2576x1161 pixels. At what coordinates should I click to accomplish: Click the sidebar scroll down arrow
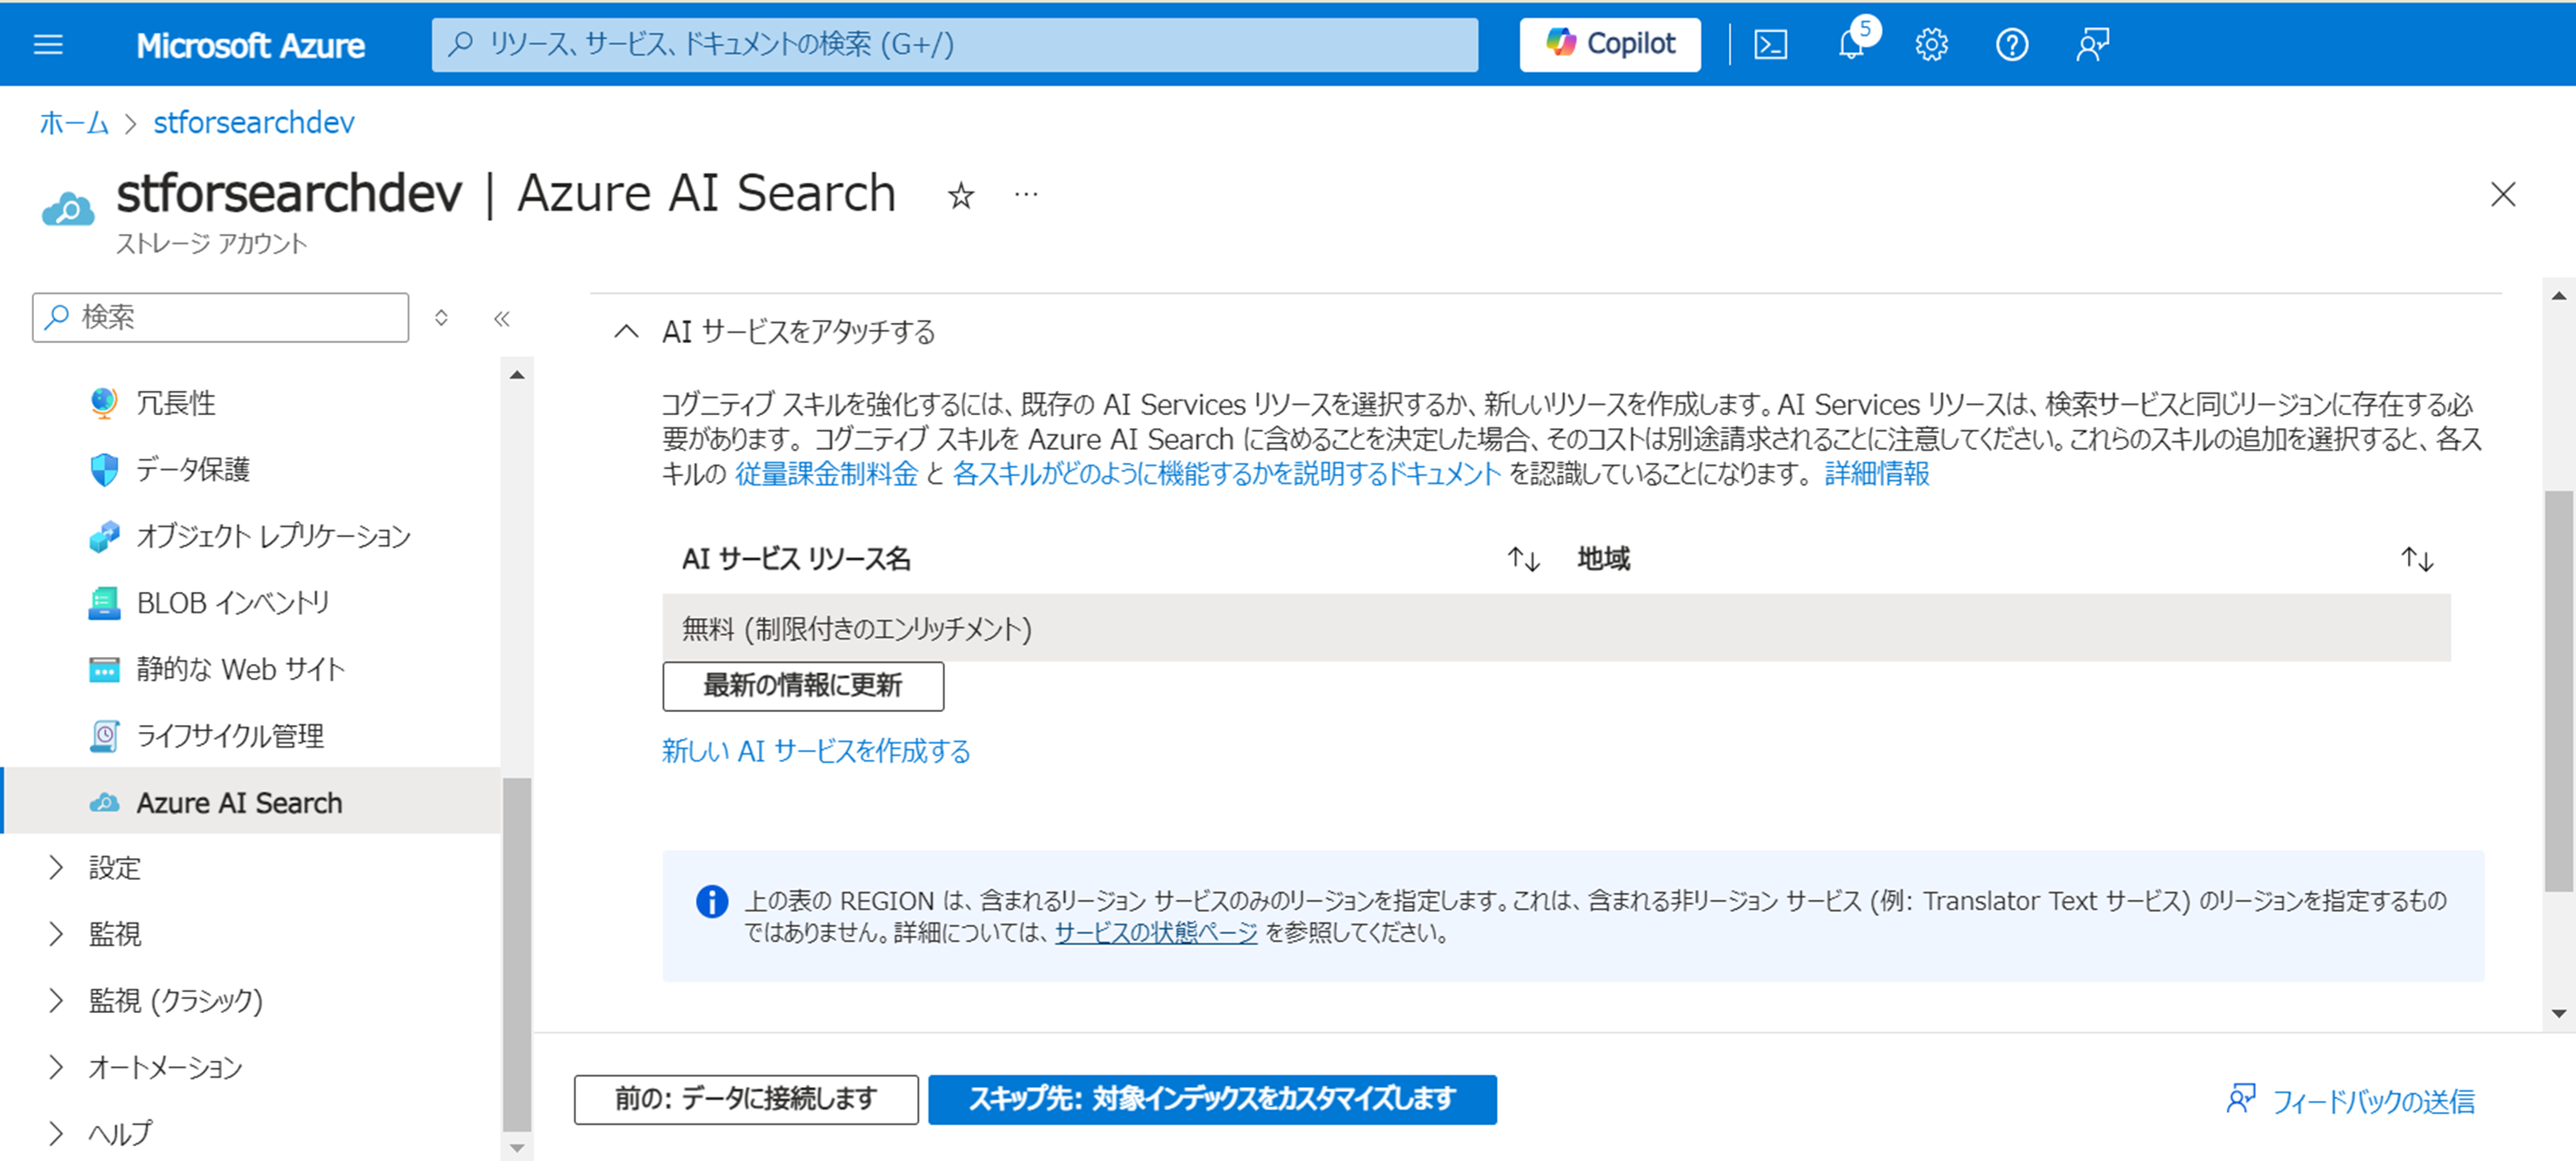(x=517, y=1148)
